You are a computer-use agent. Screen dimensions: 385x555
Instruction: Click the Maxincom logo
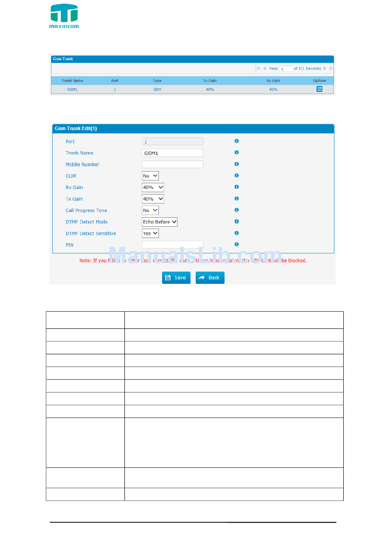[64, 16]
